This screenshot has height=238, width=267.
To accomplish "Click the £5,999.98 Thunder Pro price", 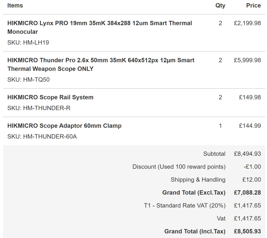I will [x=247, y=60].
